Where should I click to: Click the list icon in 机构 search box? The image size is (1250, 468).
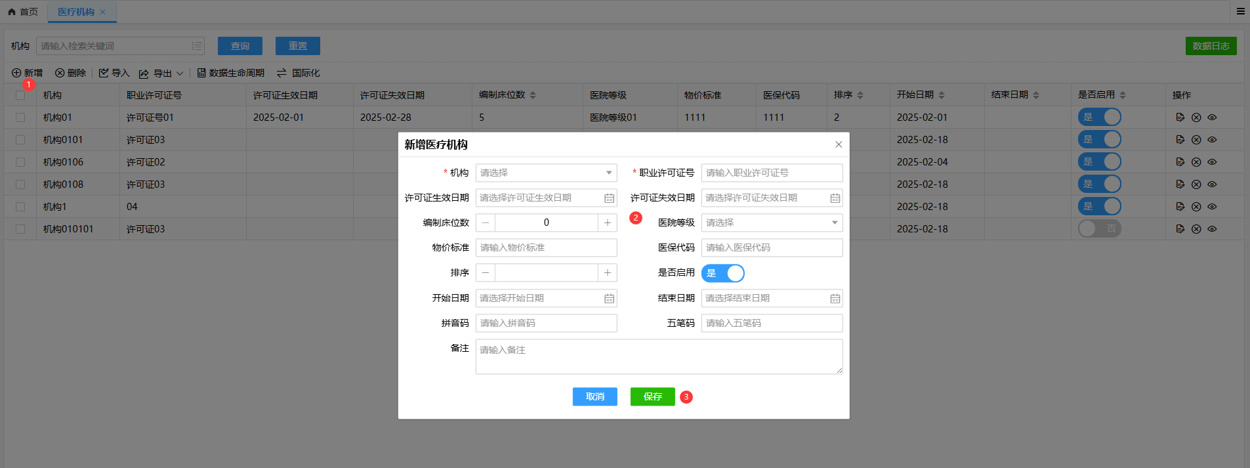pyautogui.click(x=196, y=46)
